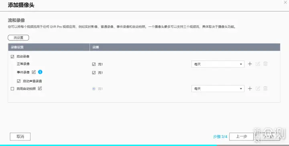Click the 步骤 3/4 step indicator
The image size is (289, 146).
click(x=220, y=137)
